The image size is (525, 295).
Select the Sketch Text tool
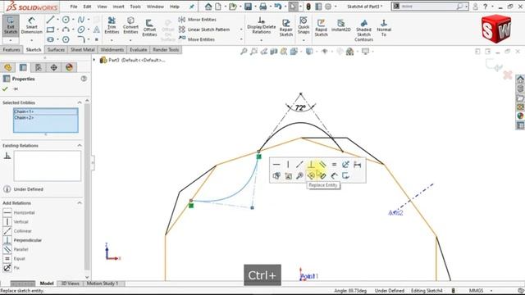click(x=97, y=29)
